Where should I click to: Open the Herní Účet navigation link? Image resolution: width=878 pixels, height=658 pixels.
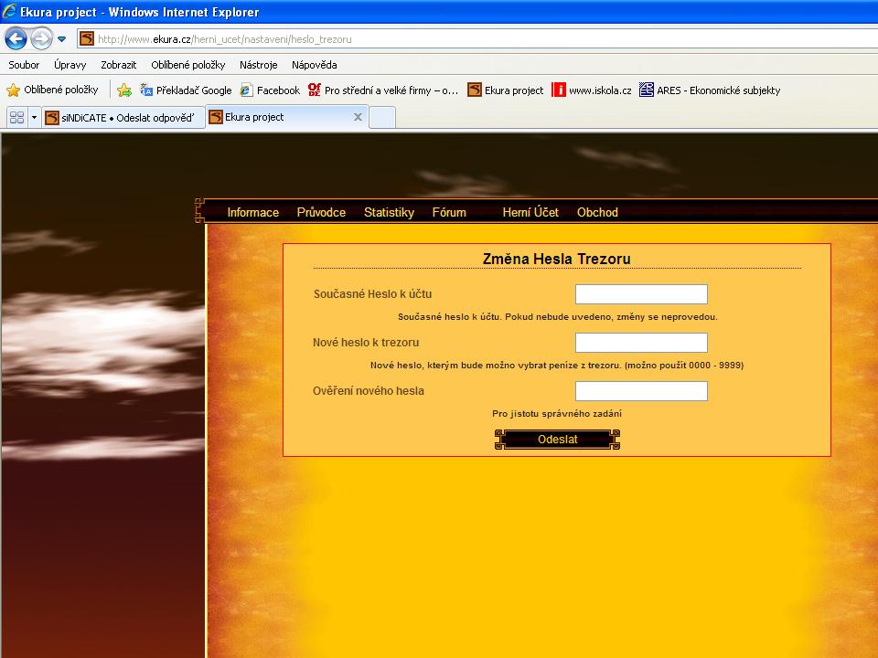tap(530, 212)
